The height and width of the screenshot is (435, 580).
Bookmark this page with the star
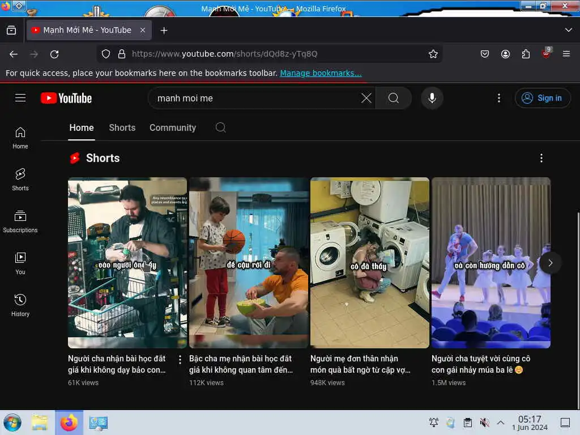click(433, 54)
